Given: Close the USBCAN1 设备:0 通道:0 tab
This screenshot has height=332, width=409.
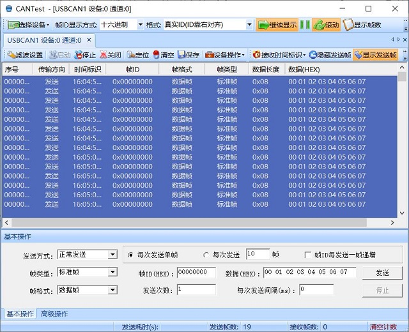Looking at the screenshot, I should pyautogui.click(x=89, y=40).
